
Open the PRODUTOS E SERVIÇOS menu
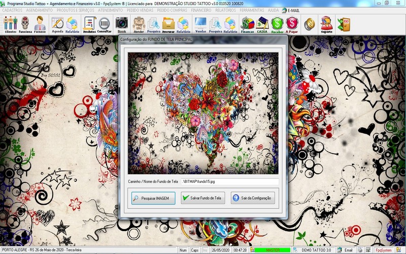coord(75,10)
